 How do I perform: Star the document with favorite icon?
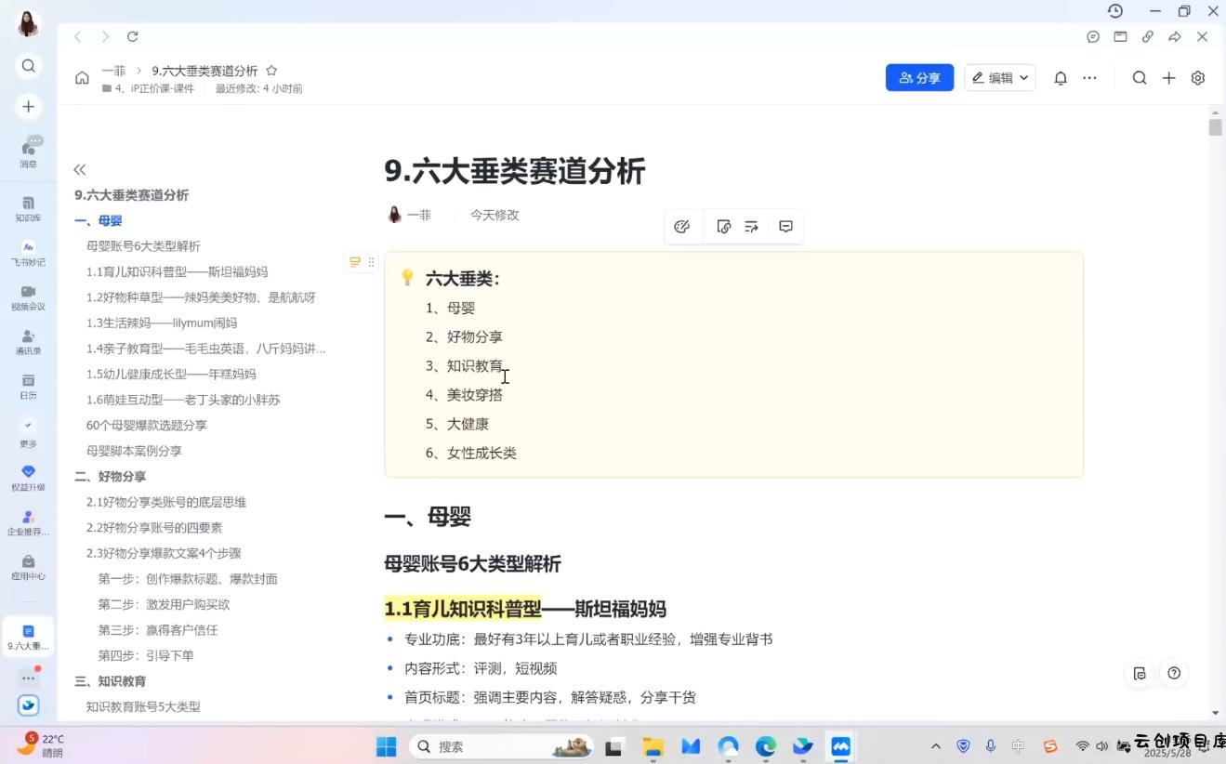(x=271, y=71)
